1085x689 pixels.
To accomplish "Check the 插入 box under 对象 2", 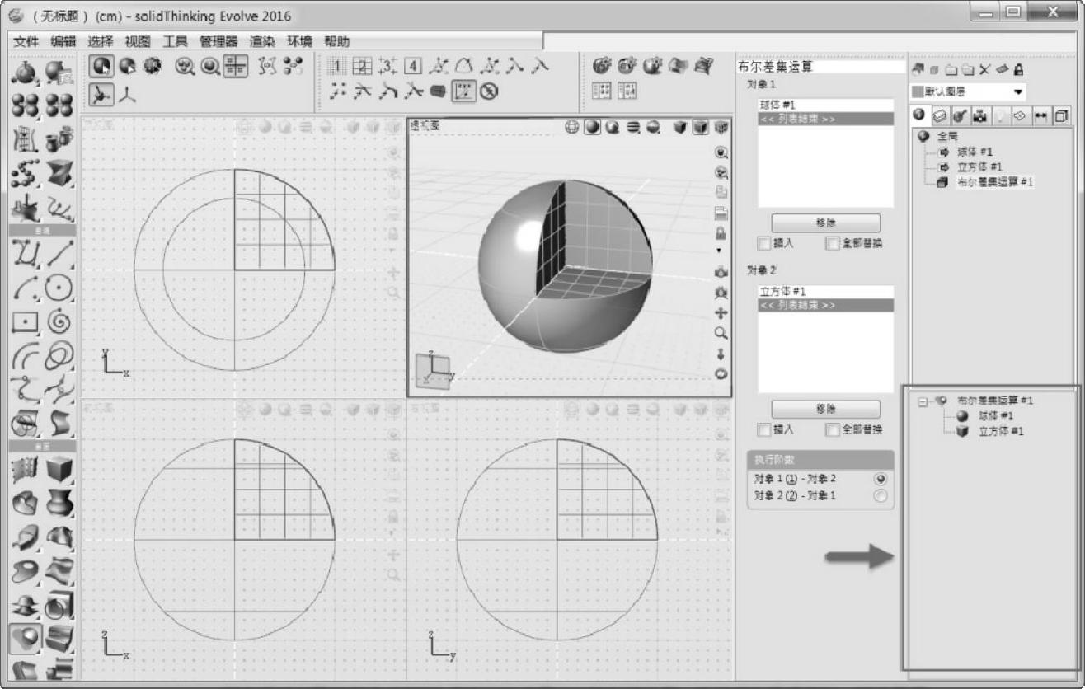I will coord(764,430).
